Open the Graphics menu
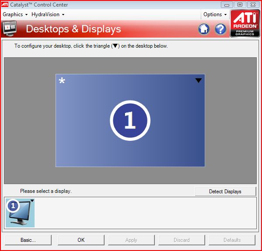This screenshot has height=251, width=262. (x=15, y=14)
